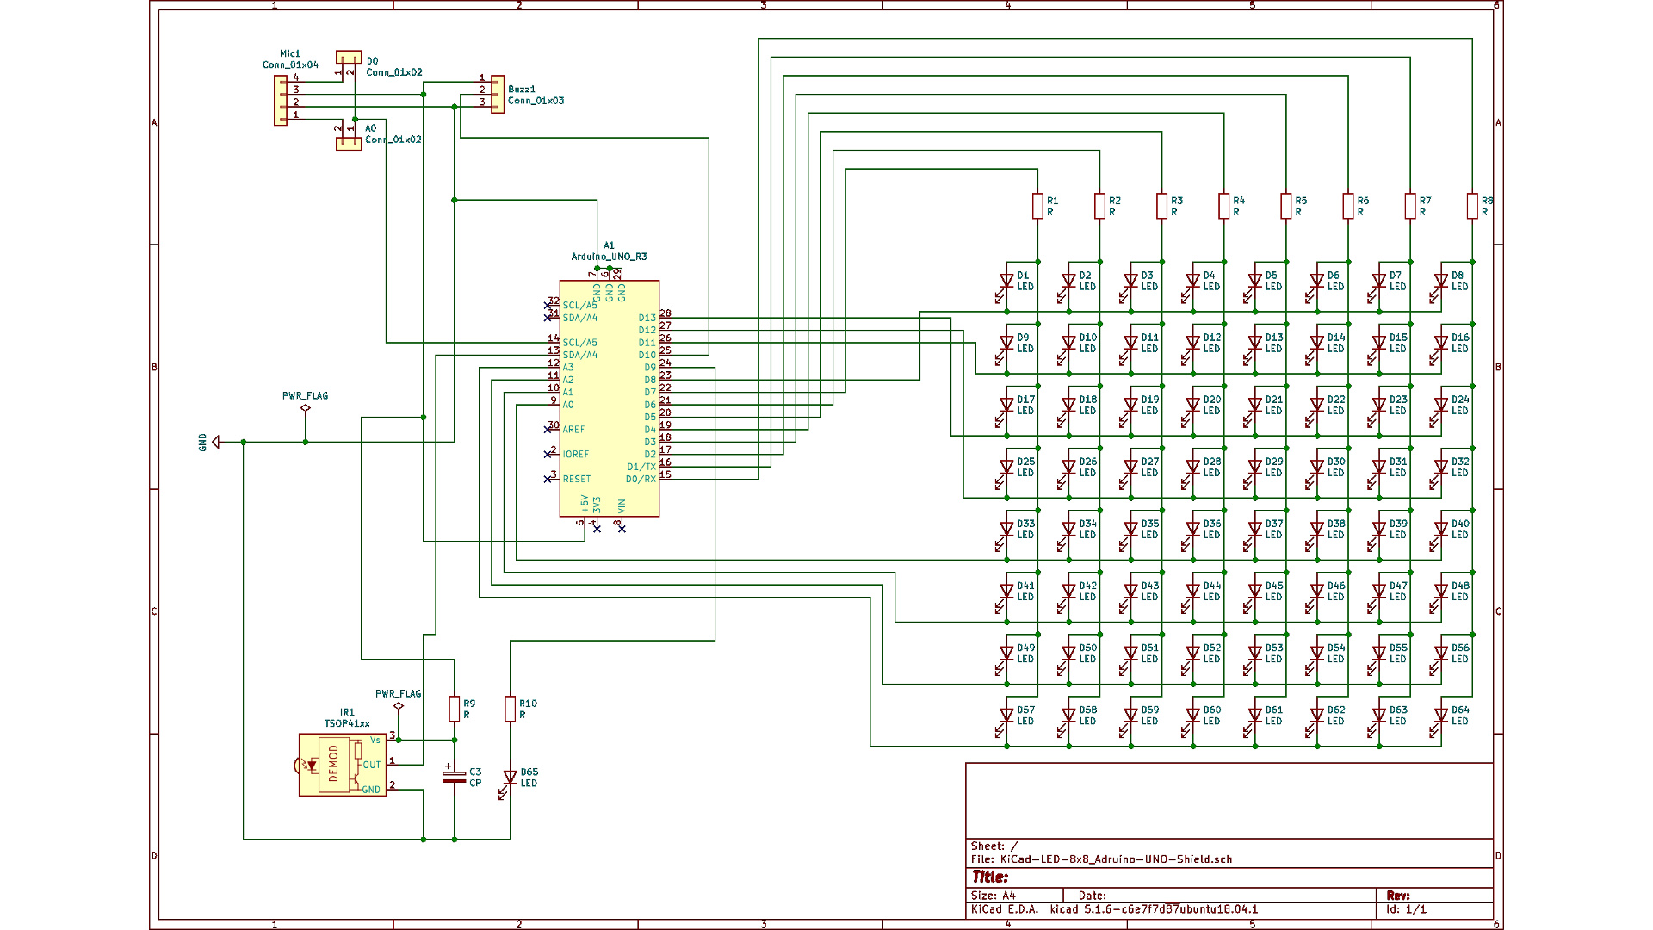Image resolution: width=1653 pixels, height=930 pixels.
Task: Select the D0 Conn_01x02 connector
Action: pyautogui.click(x=349, y=57)
